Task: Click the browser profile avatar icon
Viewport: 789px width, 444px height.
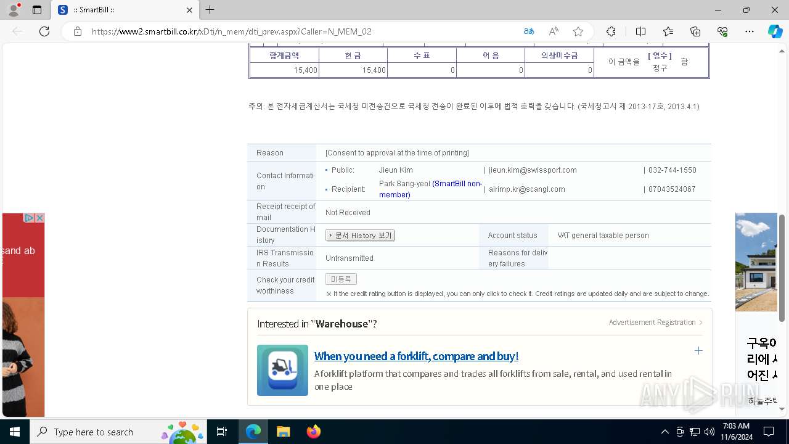Action: tap(13, 10)
